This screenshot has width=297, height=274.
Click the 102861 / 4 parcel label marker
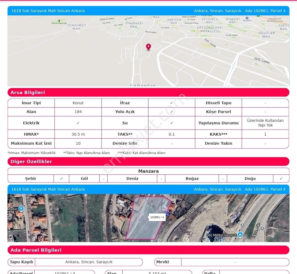click(x=157, y=217)
